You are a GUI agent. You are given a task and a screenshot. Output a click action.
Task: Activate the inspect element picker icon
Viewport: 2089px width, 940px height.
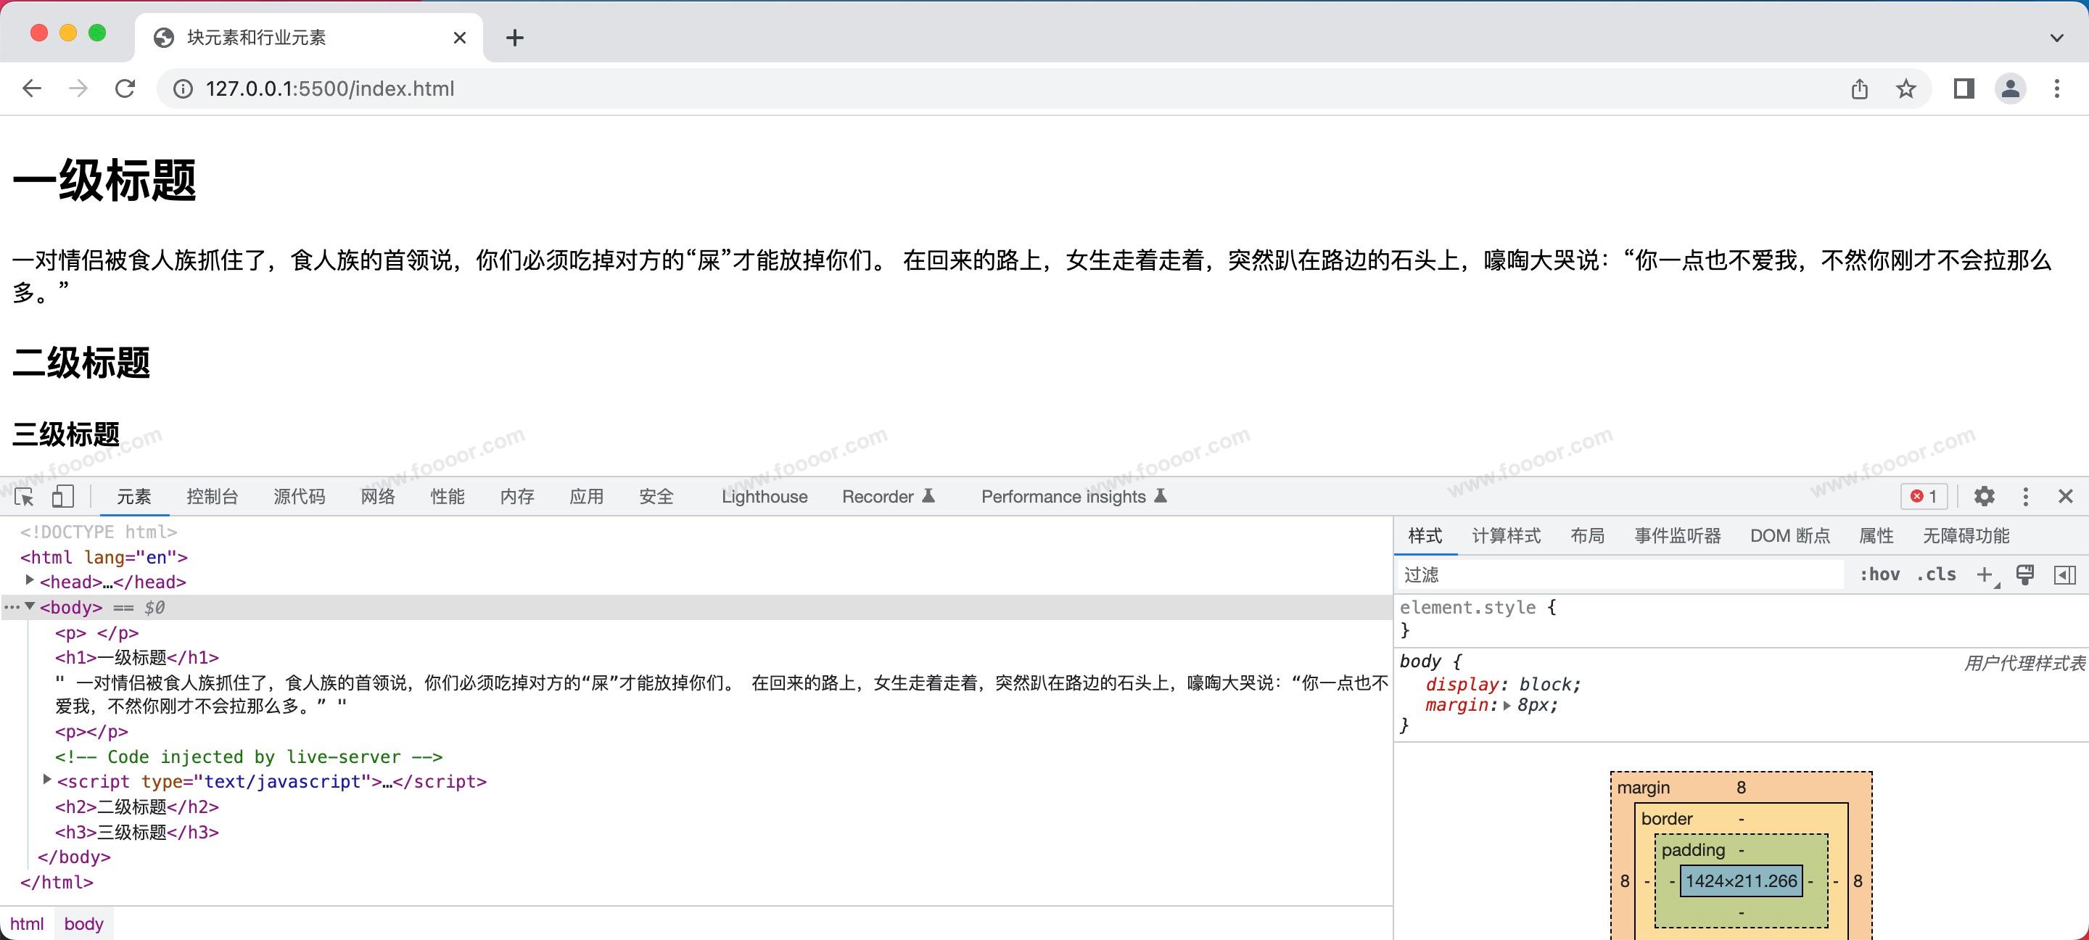click(25, 496)
